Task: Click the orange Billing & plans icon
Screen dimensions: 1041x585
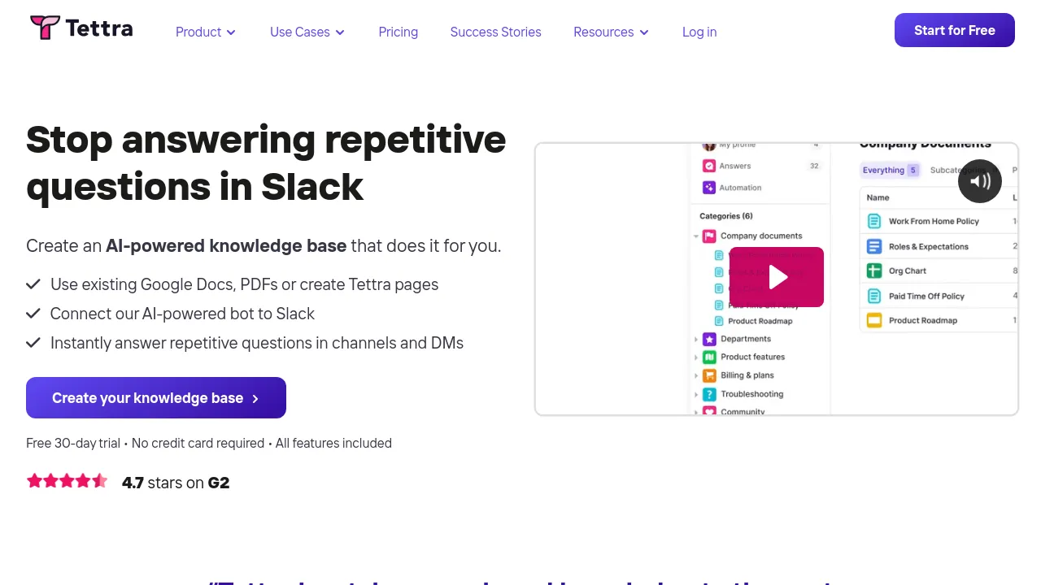Action: 708,375
